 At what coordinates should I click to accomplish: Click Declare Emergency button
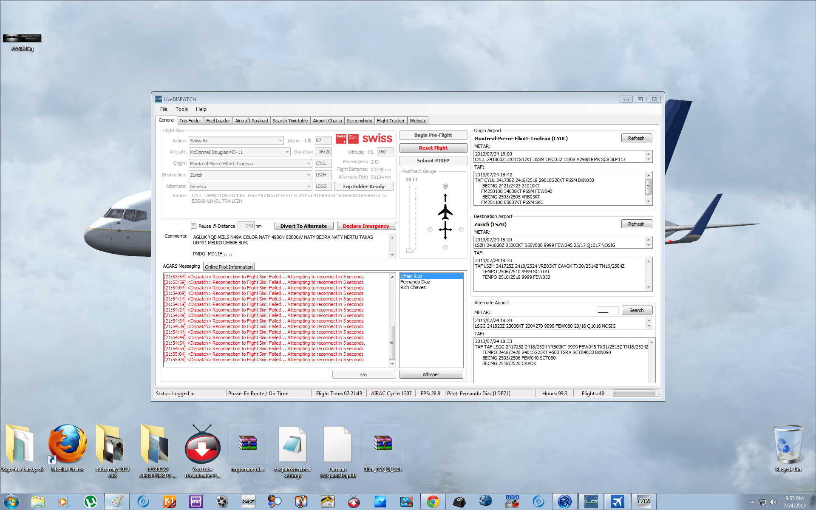366,226
